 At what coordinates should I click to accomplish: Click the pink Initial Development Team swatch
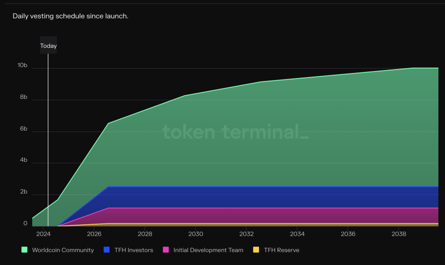pyautogui.click(x=166, y=250)
